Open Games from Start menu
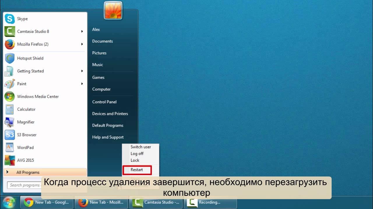The height and width of the screenshot is (209, 373). point(98,78)
